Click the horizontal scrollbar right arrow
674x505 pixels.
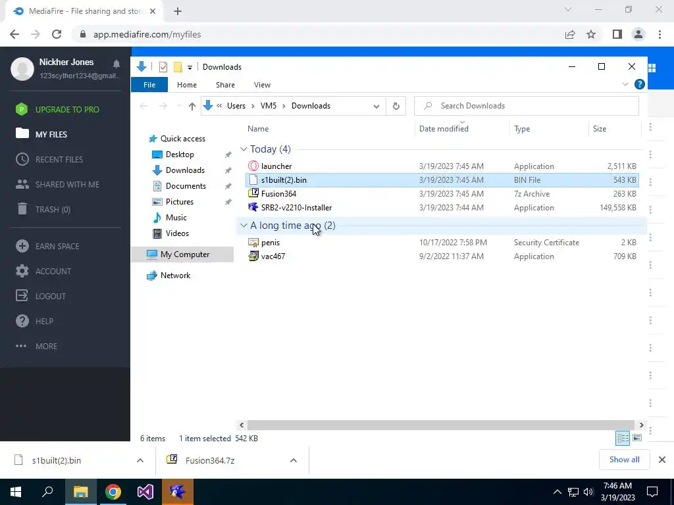coord(641,425)
